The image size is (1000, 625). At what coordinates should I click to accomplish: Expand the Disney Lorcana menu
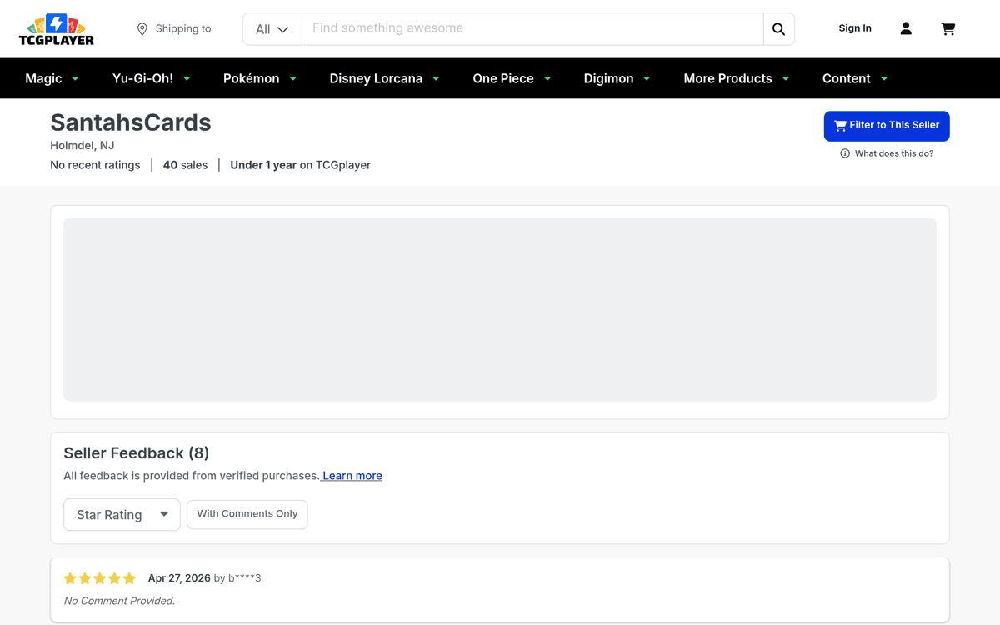tap(385, 78)
